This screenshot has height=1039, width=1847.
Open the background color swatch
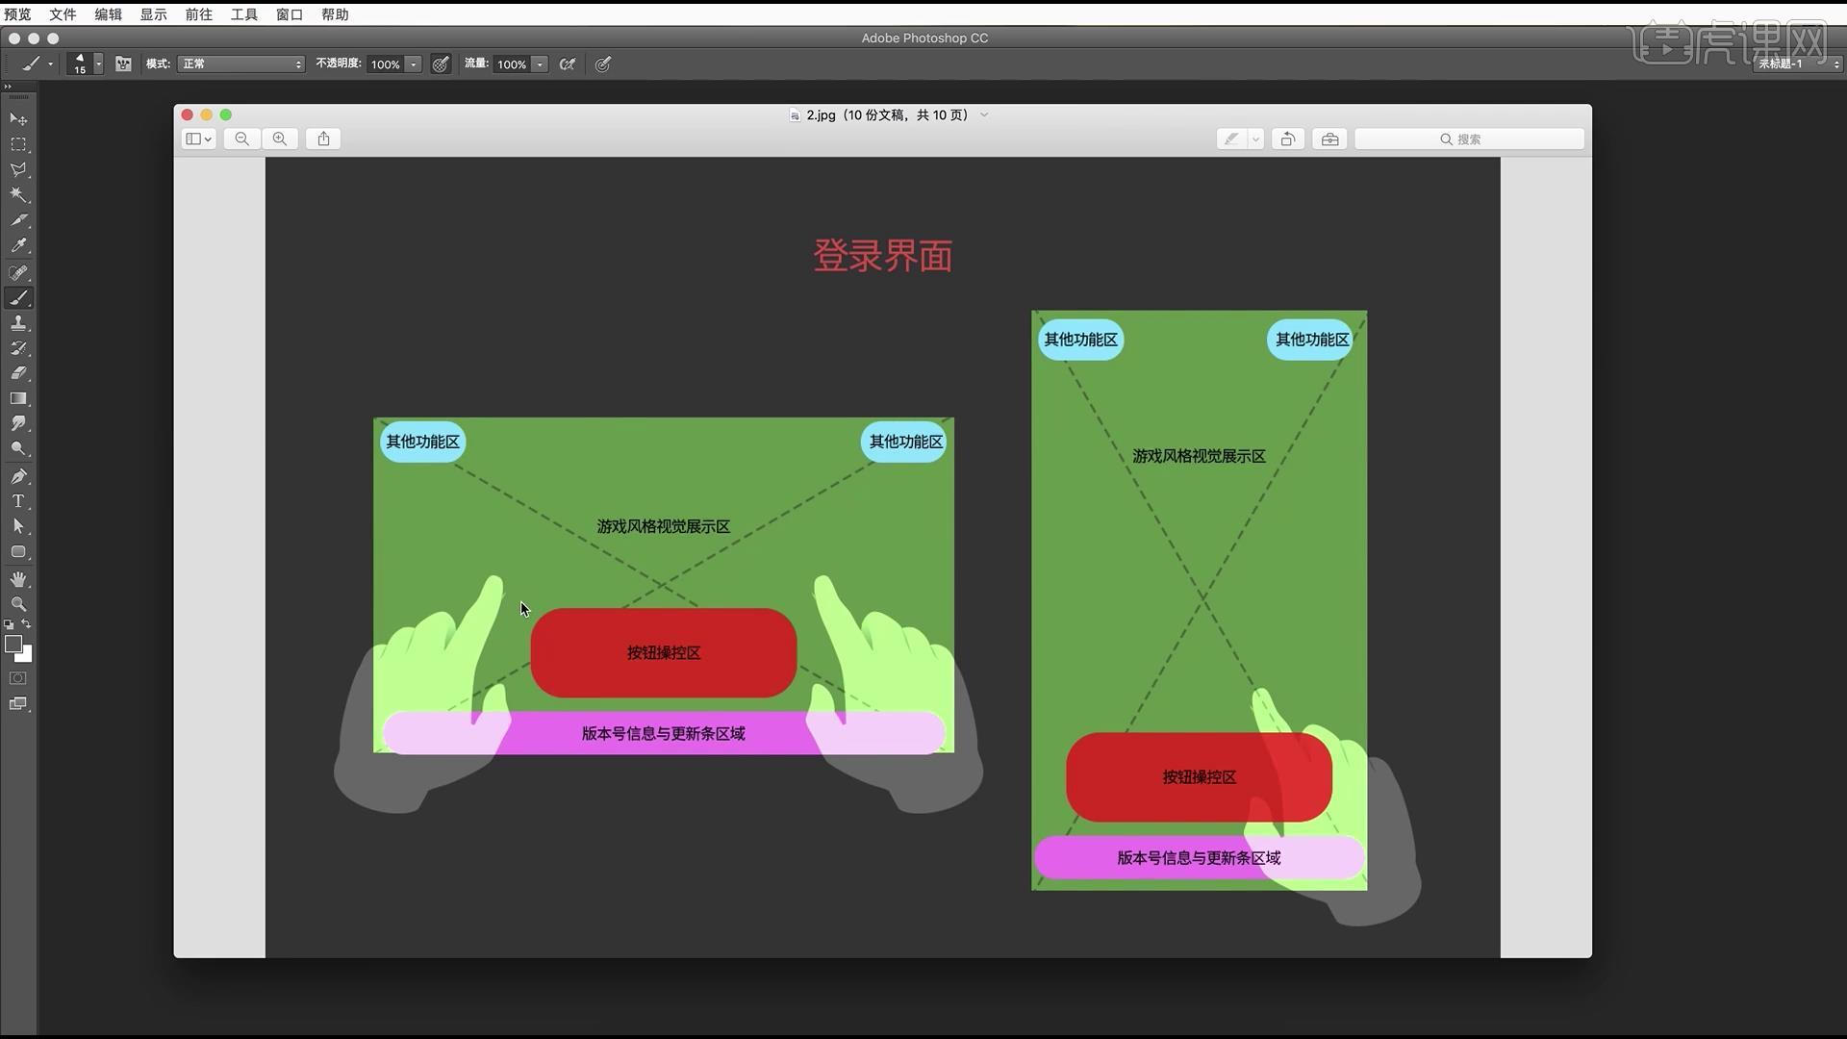(27, 657)
